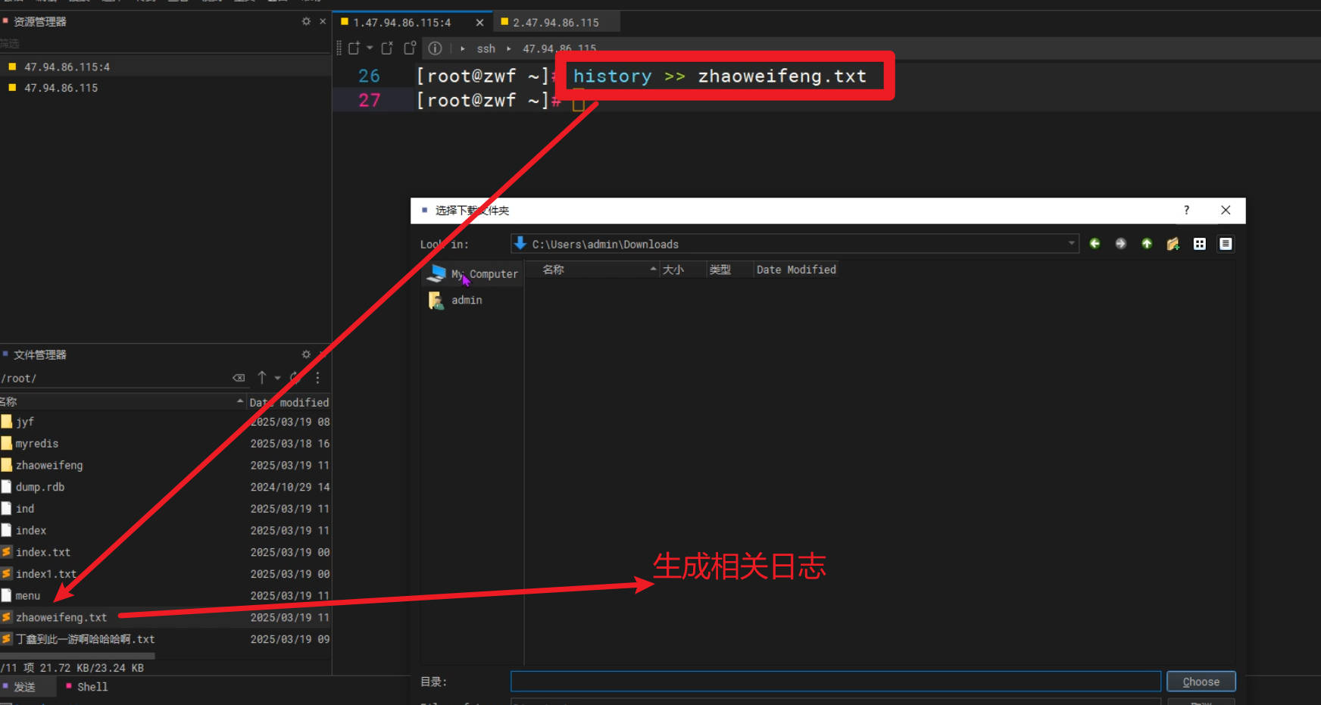
Task: Open file manager more options menu
Action: click(317, 377)
